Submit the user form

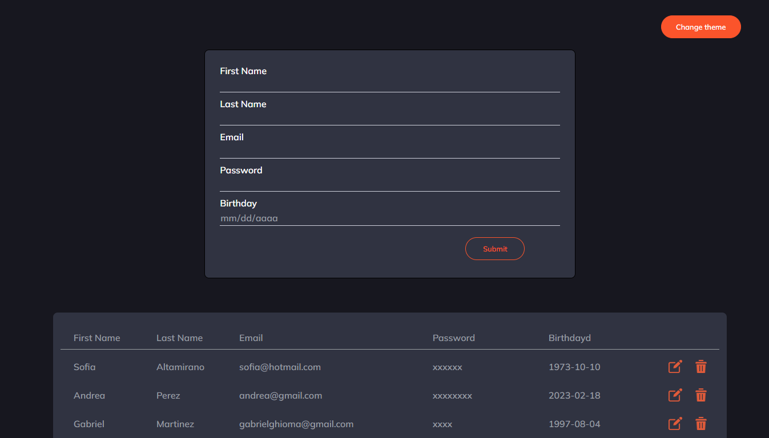(x=495, y=249)
